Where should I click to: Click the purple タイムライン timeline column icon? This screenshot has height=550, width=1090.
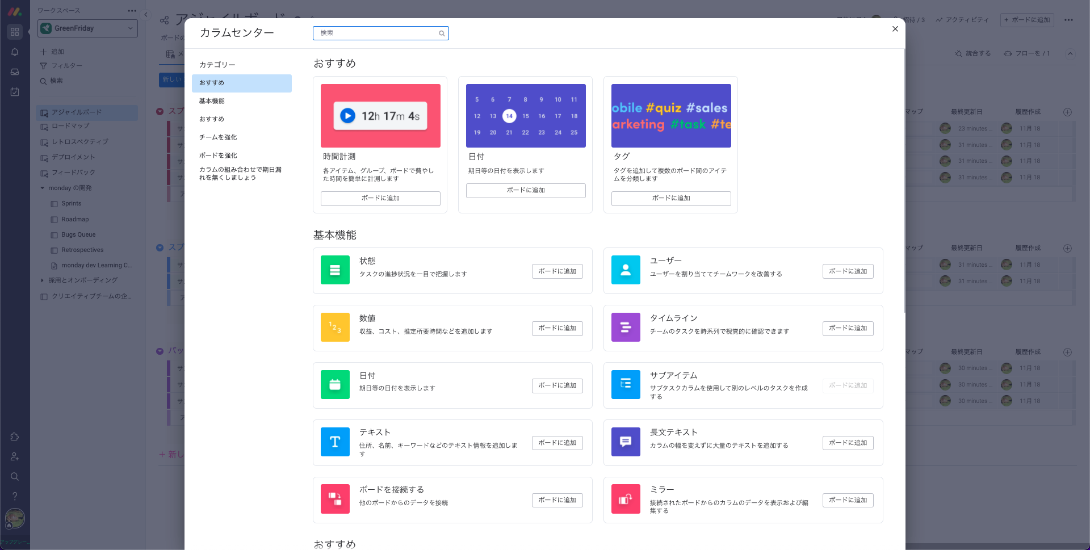click(626, 328)
